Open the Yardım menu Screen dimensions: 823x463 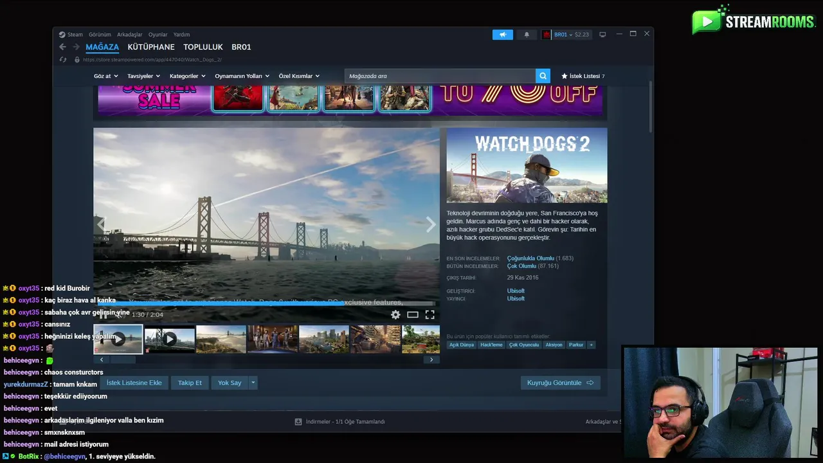point(181,35)
